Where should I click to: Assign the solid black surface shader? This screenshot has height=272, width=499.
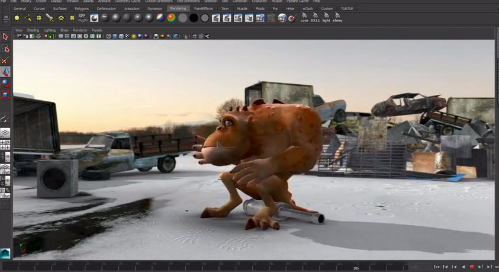194,18
